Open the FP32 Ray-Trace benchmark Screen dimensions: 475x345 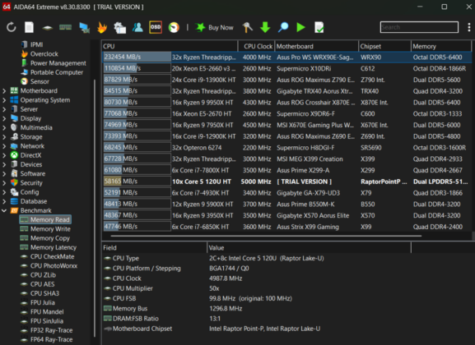click(x=46, y=330)
